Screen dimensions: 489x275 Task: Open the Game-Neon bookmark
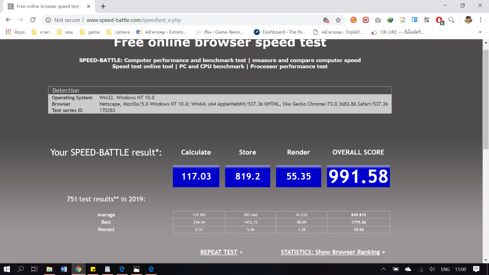pos(219,32)
